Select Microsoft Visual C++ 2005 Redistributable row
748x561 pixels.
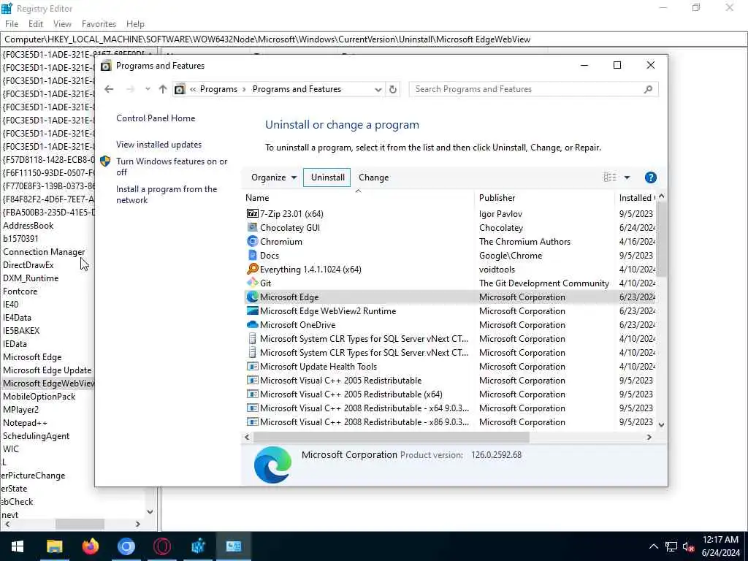click(450, 380)
